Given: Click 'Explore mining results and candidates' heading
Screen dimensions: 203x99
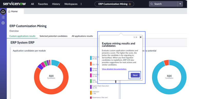Looking at the screenshot, I should pyautogui.click(x=118, y=45).
